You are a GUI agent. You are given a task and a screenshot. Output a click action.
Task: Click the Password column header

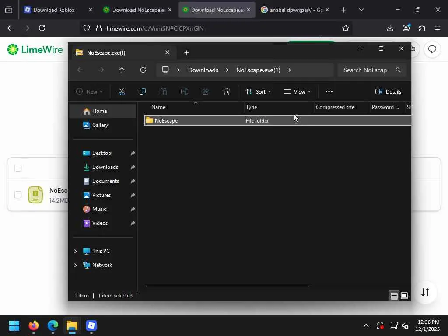tap(385, 107)
